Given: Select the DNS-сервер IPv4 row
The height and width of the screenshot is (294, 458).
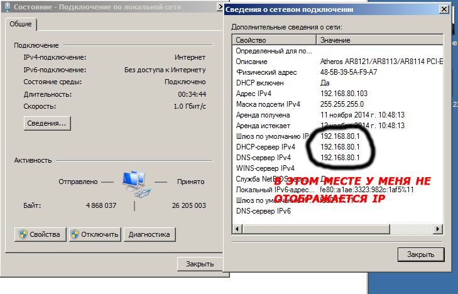Looking at the screenshot, I should click(338, 158).
